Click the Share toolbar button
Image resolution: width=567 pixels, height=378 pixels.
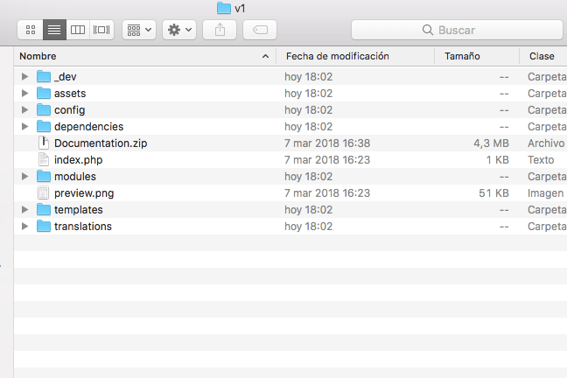[x=220, y=30]
